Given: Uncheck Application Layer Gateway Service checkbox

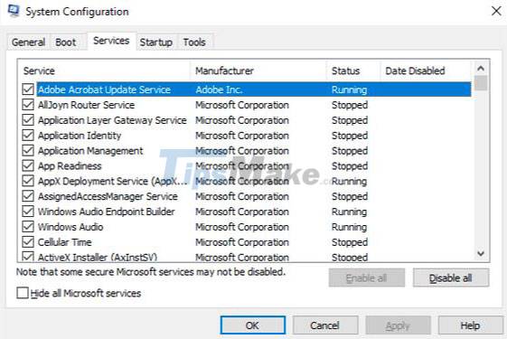Looking at the screenshot, I should 28,120.
